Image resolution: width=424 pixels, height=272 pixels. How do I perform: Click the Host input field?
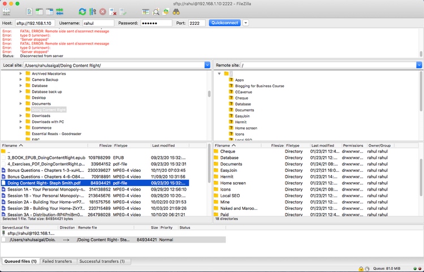[33, 23]
